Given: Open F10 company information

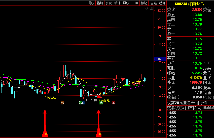Looking at the screenshot, I should [135, 3].
